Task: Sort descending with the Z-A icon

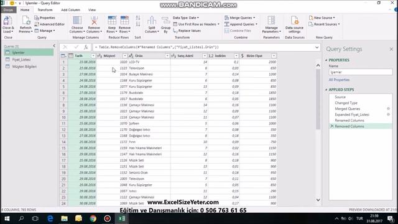Action: (138, 24)
